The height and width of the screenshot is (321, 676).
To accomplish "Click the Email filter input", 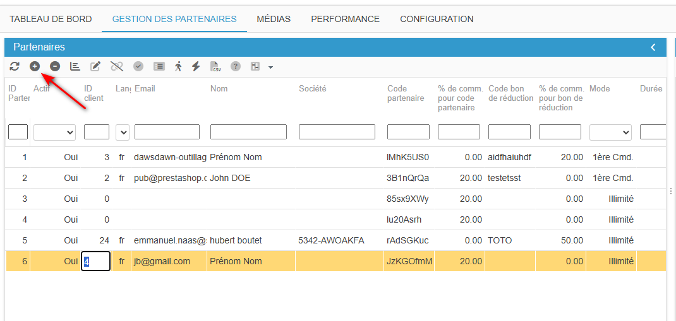I will [167, 132].
